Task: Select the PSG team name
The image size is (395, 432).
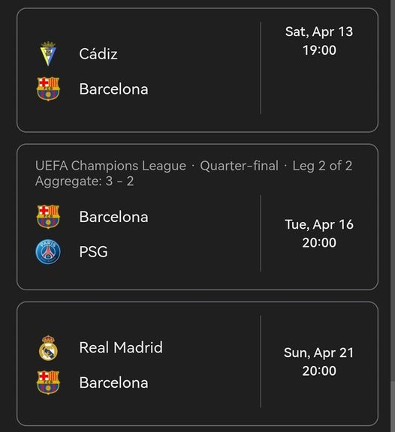Action: (x=94, y=252)
